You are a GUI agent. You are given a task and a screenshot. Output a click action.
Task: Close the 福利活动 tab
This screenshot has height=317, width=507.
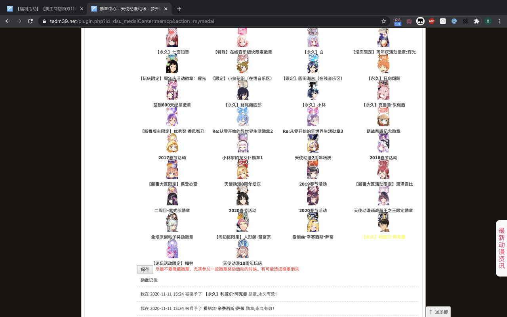tap(81, 9)
